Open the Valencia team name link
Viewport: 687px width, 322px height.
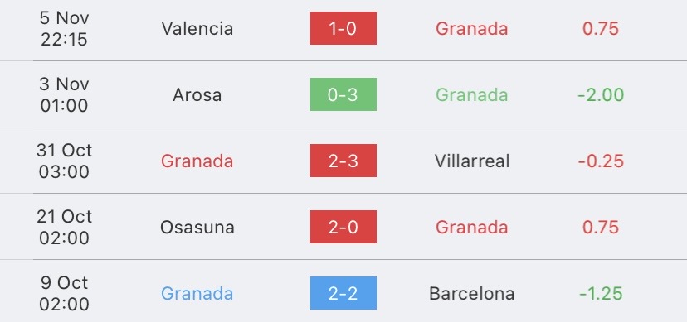(197, 29)
